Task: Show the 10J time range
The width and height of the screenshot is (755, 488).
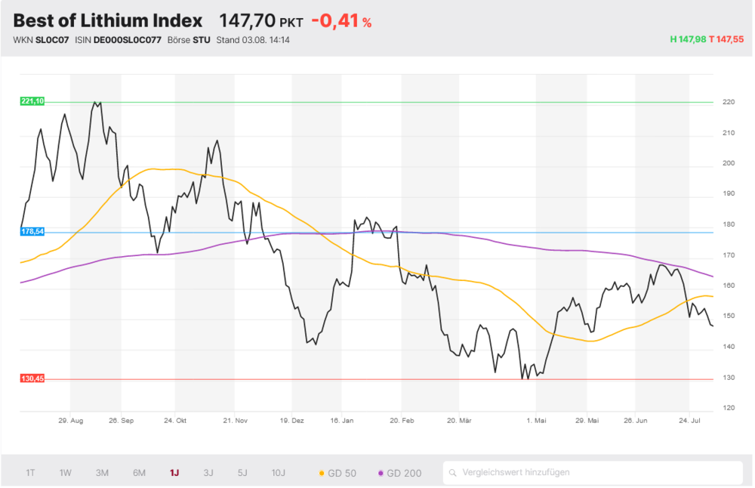Action: (x=279, y=473)
